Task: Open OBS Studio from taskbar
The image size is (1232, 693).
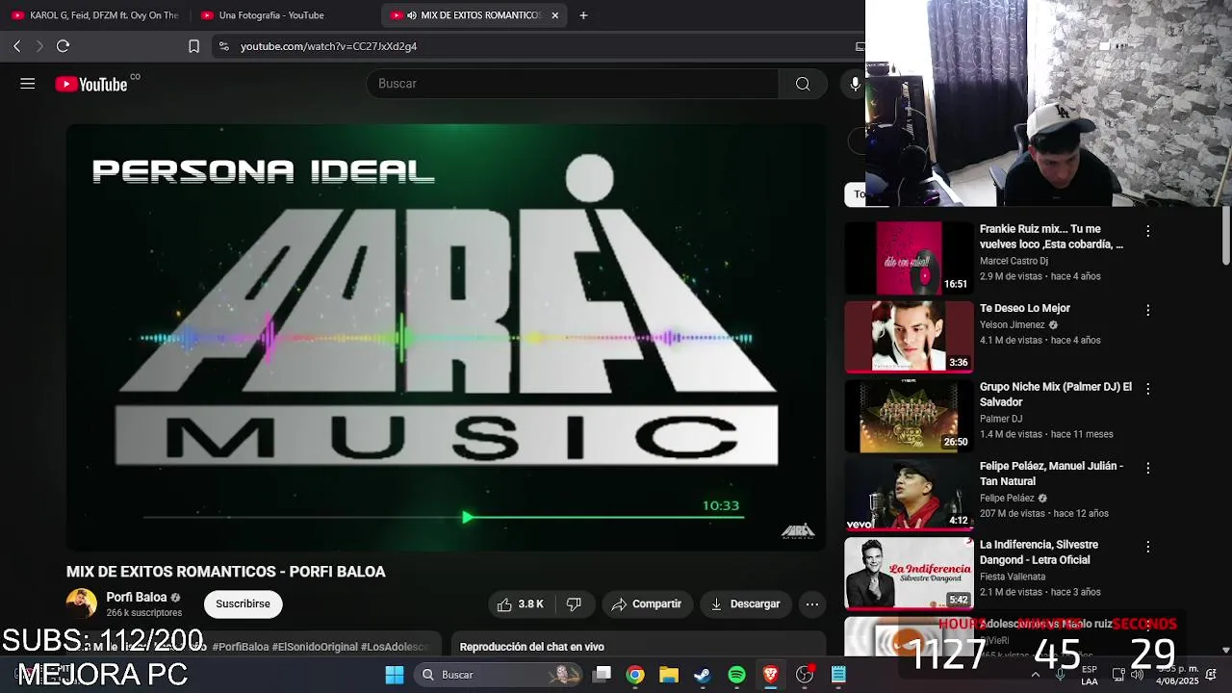Action: coord(805,675)
